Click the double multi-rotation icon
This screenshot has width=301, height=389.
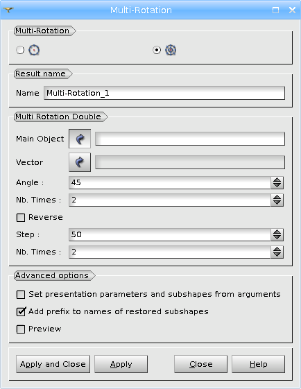[x=171, y=50]
